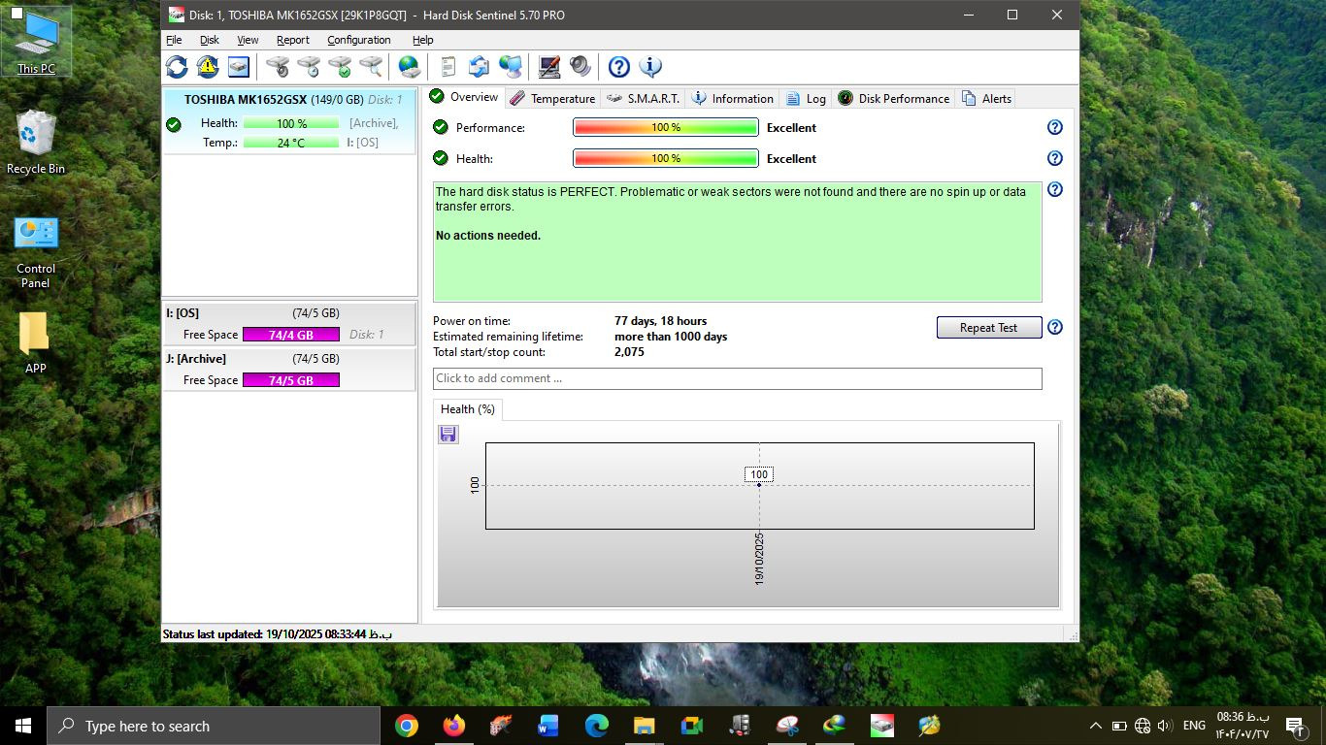Click the I: [OS] free space bar
1326x745 pixels.
290,335
